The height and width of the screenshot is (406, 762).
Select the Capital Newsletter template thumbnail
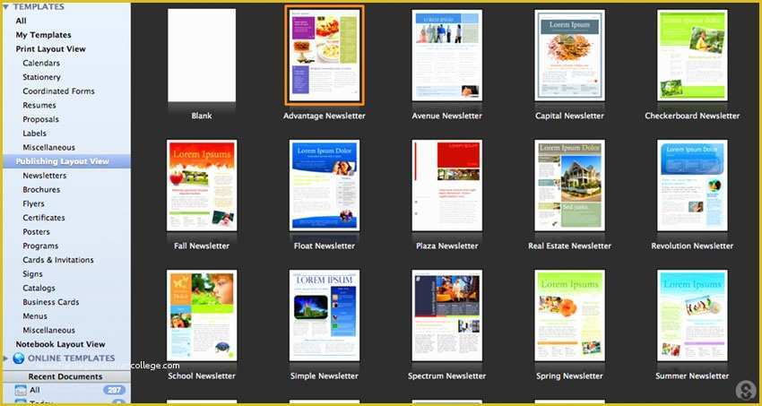569,56
